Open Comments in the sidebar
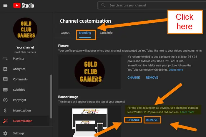 coord(20,79)
